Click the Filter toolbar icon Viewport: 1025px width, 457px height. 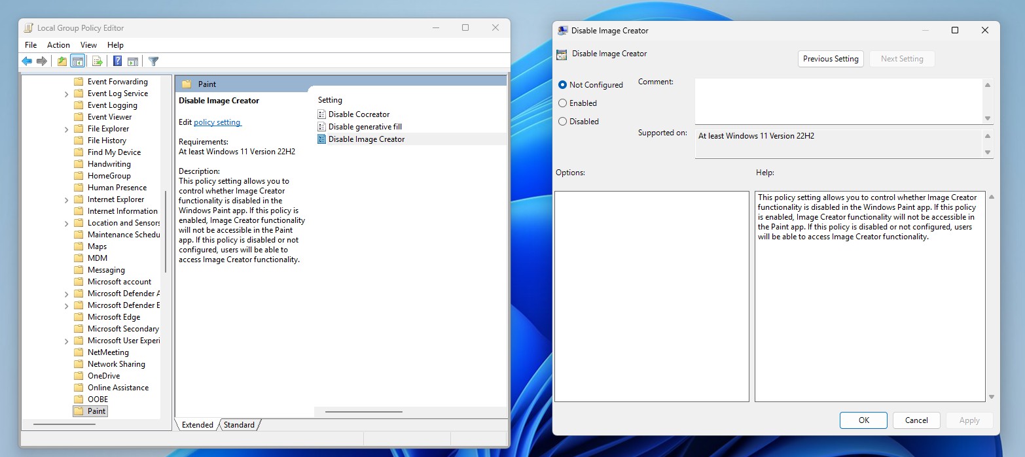(153, 61)
